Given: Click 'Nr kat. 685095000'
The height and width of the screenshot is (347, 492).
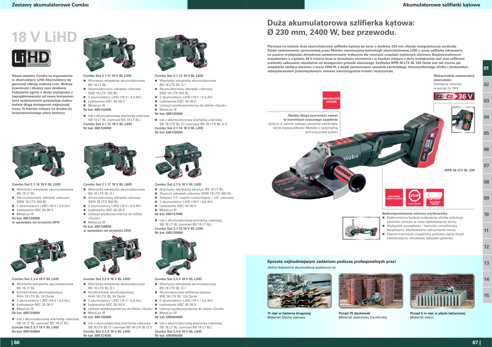Looking at the screenshot, I should coord(169,336).
